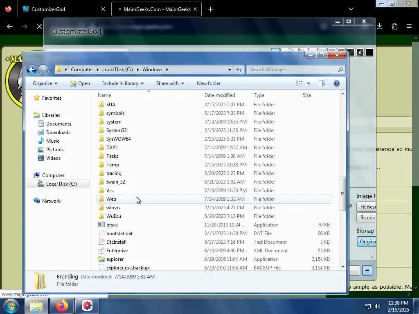The height and width of the screenshot is (314, 419).
Task: Open the Share with dropdown
Action: coord(170,83)
